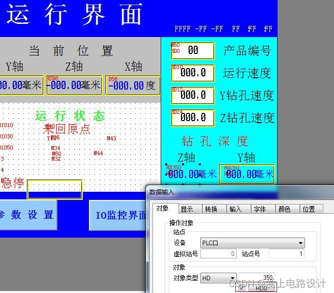
Task: Open the 对象类型 HD dropdown
Action: coord(218,278)
